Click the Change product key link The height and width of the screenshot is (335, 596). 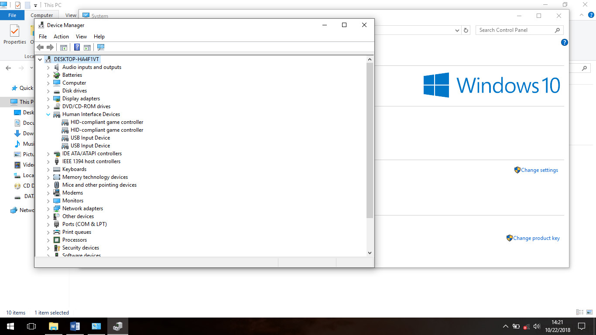coord(536,238)
